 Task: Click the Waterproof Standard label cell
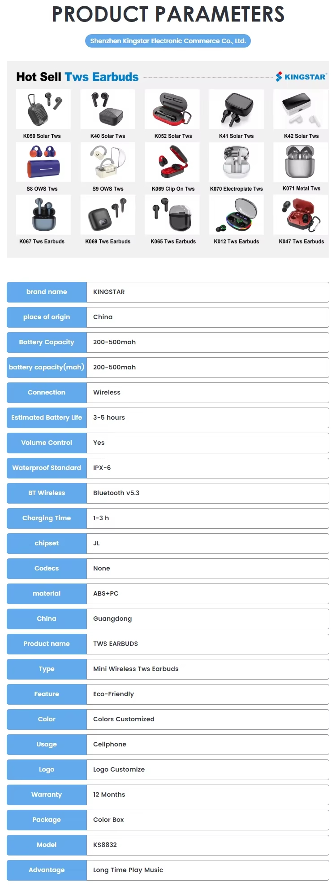point(47,468)
